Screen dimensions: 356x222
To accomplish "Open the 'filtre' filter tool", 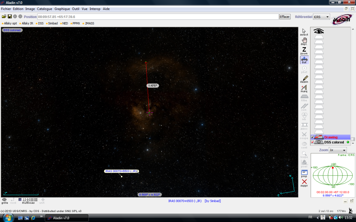I will 304,98.
